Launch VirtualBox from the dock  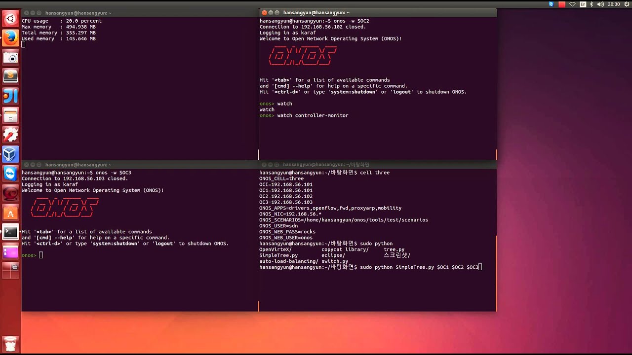point(10,154)
